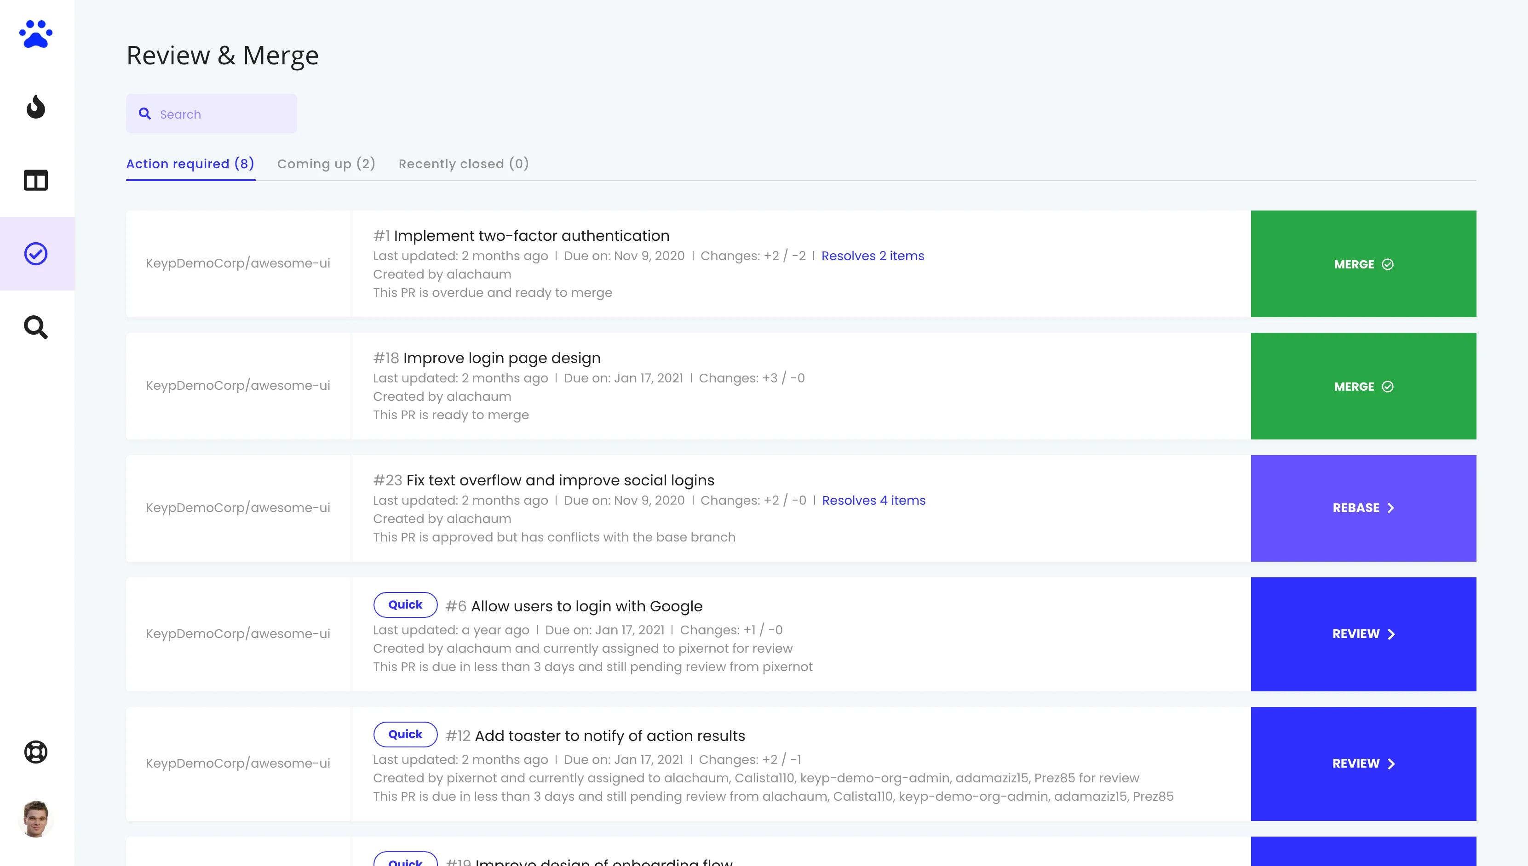The height and width of the screenshot is (866, 1528).
Task: Select the Action required tab
Action: [x=190, y=164]
